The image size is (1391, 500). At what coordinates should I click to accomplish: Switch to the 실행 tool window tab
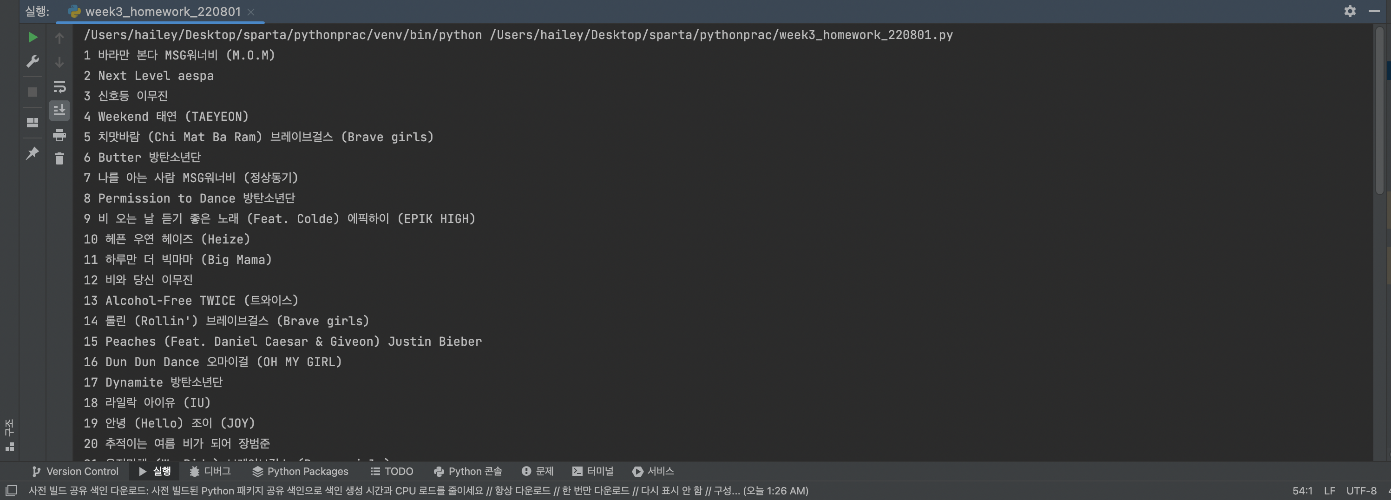pyautogui.click(x=154, y=471)
